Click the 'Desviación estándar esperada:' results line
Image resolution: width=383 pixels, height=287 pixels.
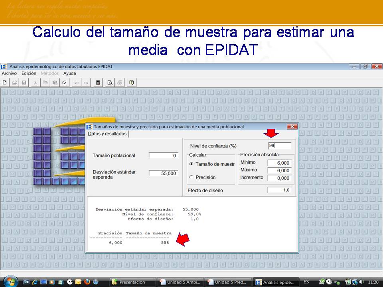[134, 209]
